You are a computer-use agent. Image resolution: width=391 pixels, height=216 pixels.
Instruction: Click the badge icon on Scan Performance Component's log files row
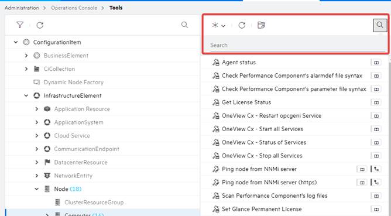(376, 196)
